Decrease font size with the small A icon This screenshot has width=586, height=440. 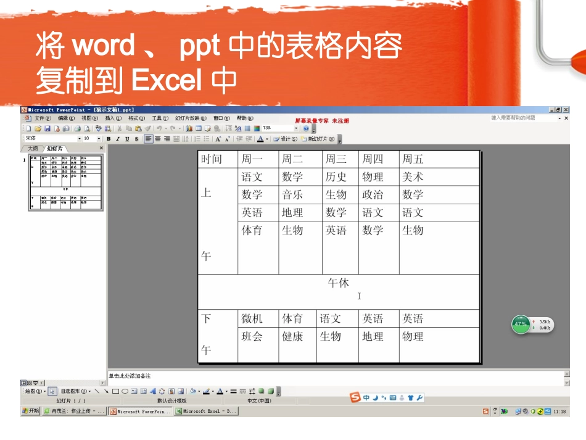(x=227, y=139)
